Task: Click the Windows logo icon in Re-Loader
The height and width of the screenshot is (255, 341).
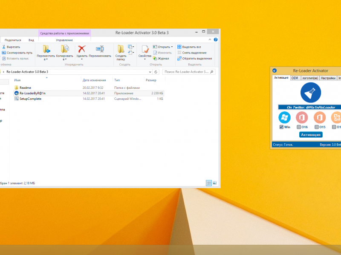Action: point(284,118)
